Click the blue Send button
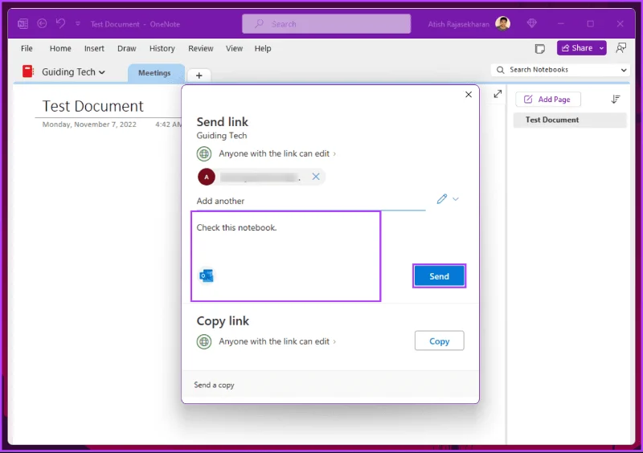The height and width of the screenshot is (453, 643). pyautogui.click(x=439, y=276)
